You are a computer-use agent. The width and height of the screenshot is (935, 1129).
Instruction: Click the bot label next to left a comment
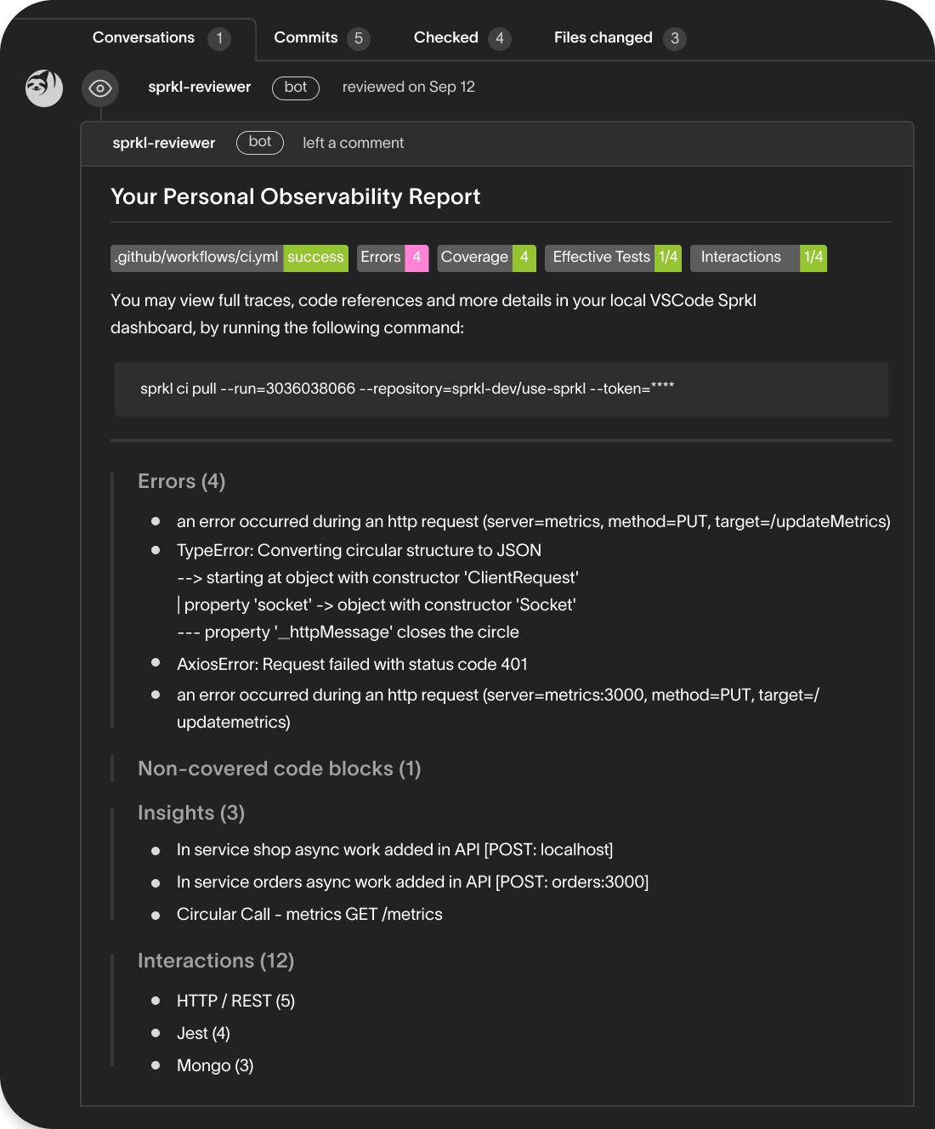[260, 142]
